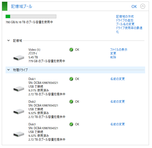Open the 記憶域の作成 link
The width and height of the screenshot is (152, 148).
click(x=125, y=17)
